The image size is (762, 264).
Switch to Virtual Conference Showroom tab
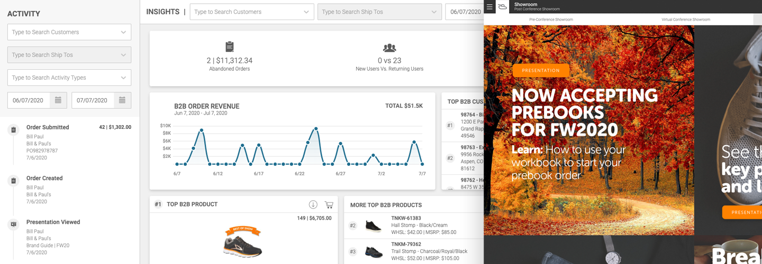pyautogui.click(x=685, y=20)
